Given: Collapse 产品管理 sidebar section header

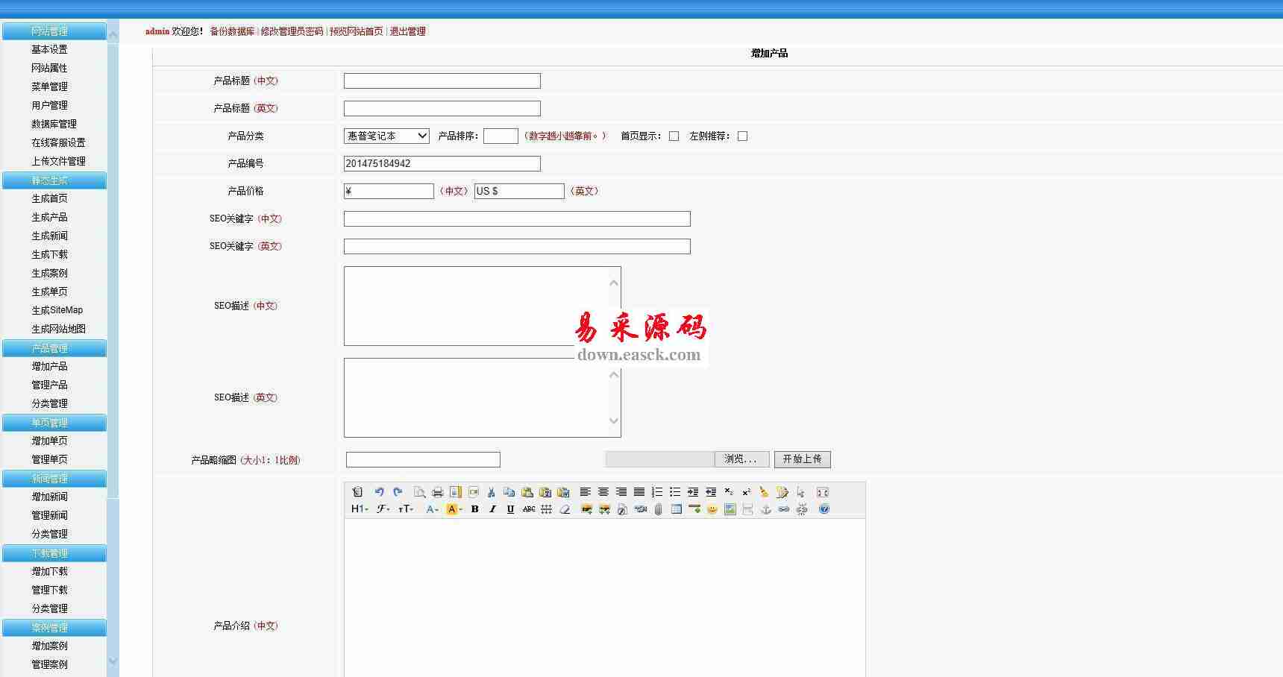Looking at the screenshot, I should (54, 348).
